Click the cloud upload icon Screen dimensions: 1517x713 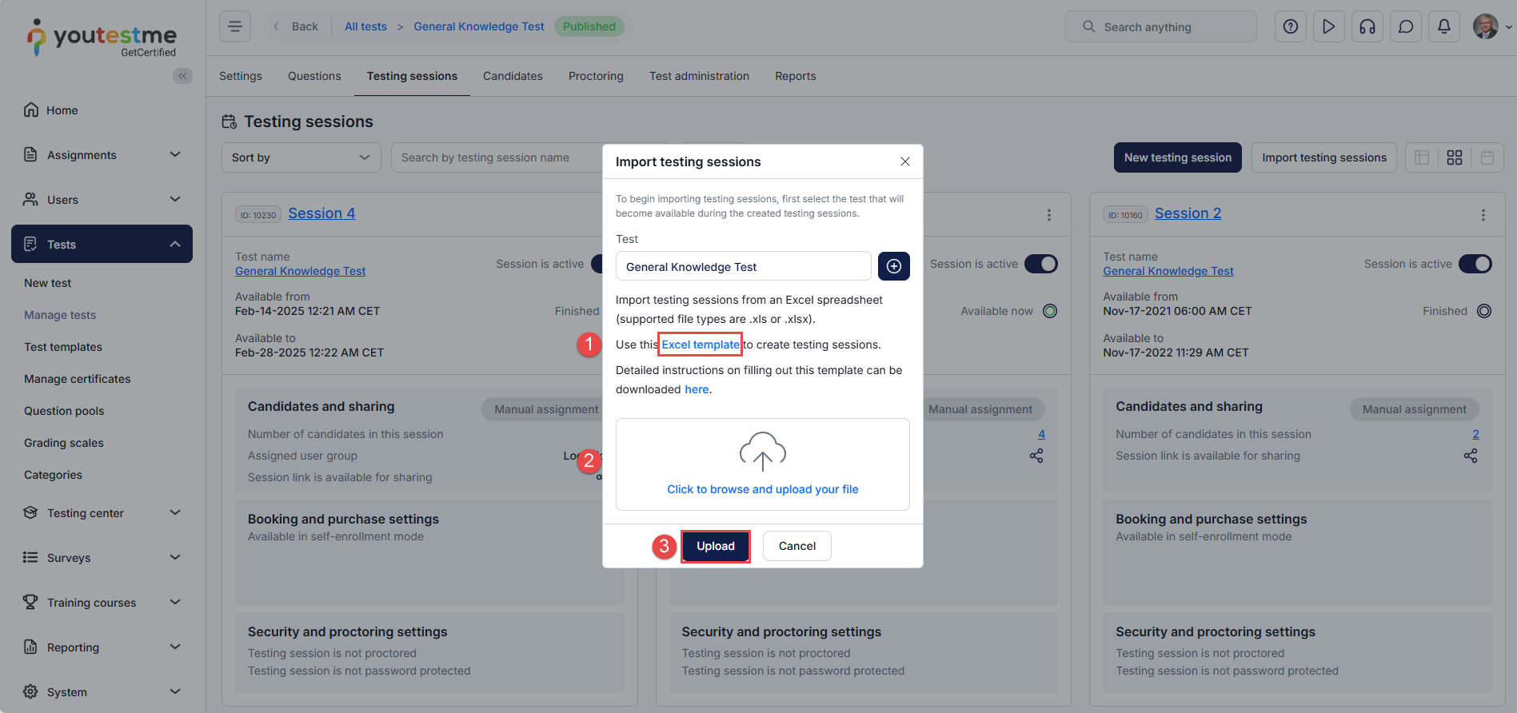[x=762, y=451]
